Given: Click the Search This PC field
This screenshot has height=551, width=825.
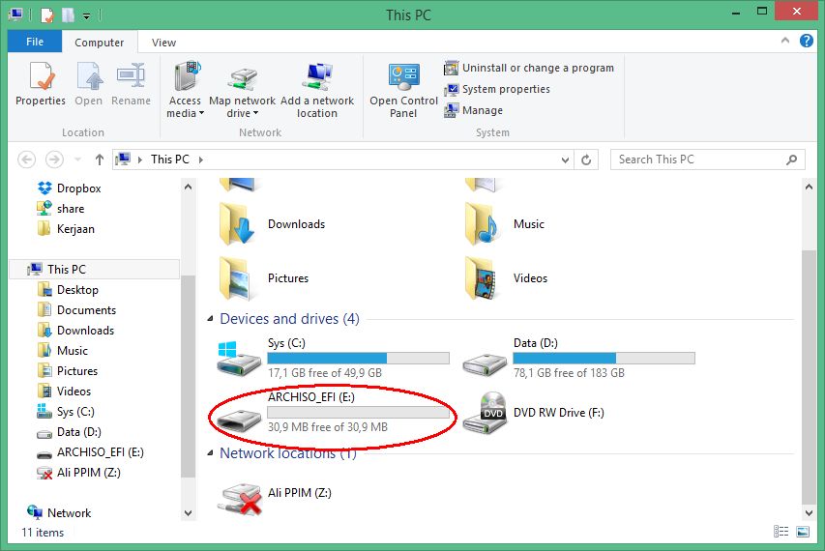Looking at the screenshot, I should 696,159.
